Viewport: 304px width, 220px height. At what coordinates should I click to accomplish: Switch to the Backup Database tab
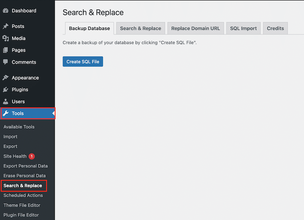coord(89,28)
